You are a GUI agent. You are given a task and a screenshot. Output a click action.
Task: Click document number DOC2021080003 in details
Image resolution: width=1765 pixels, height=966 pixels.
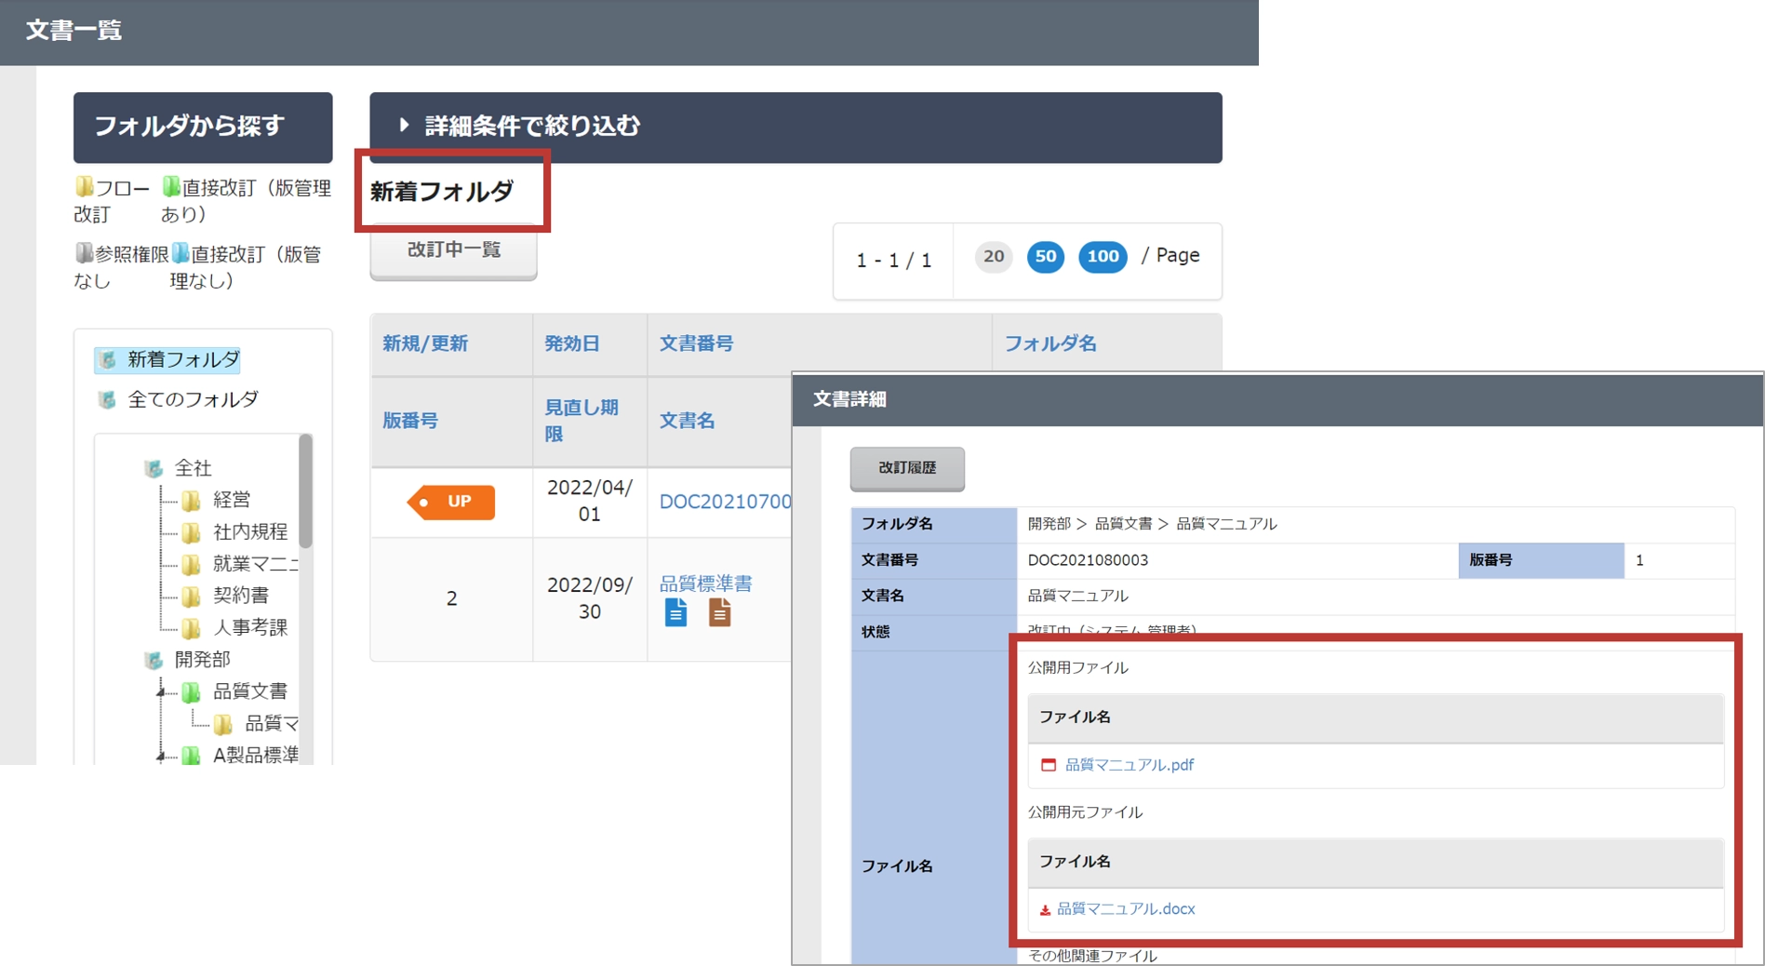pos(1088,560)
